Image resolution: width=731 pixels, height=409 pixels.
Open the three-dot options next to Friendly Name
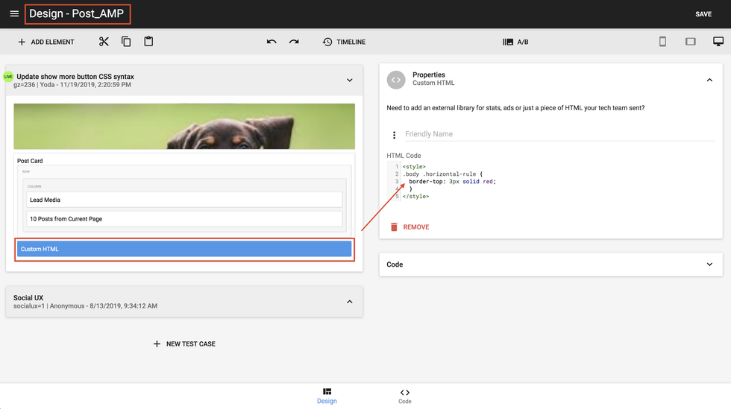pos(395,135)
